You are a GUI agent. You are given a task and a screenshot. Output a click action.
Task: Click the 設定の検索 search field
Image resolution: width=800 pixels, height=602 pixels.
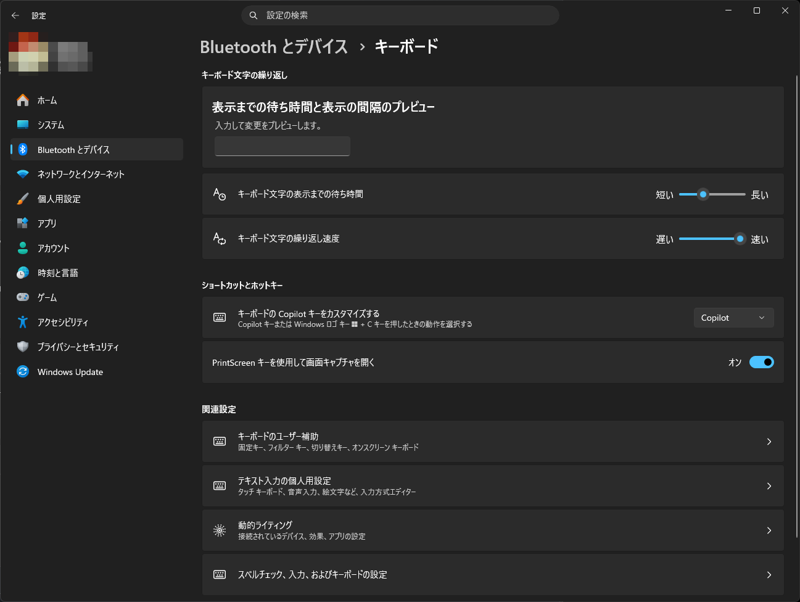coord(400,15)
